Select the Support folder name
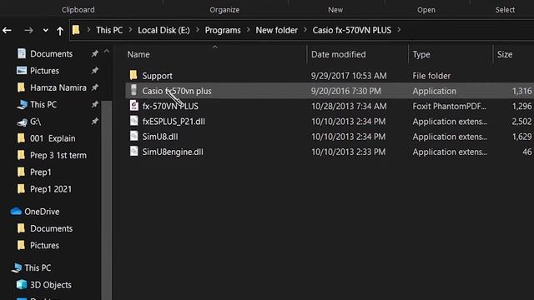The image size is (534, 300). (158, 76)
